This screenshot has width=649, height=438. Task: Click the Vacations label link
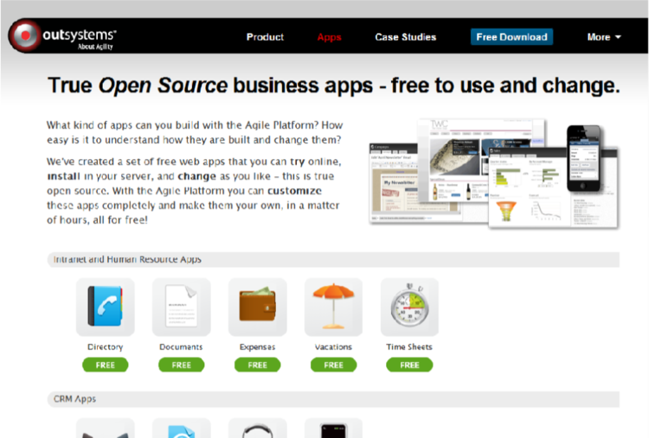(334, 346)
